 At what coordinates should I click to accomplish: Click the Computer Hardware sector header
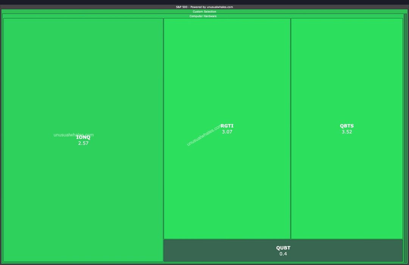203,16
